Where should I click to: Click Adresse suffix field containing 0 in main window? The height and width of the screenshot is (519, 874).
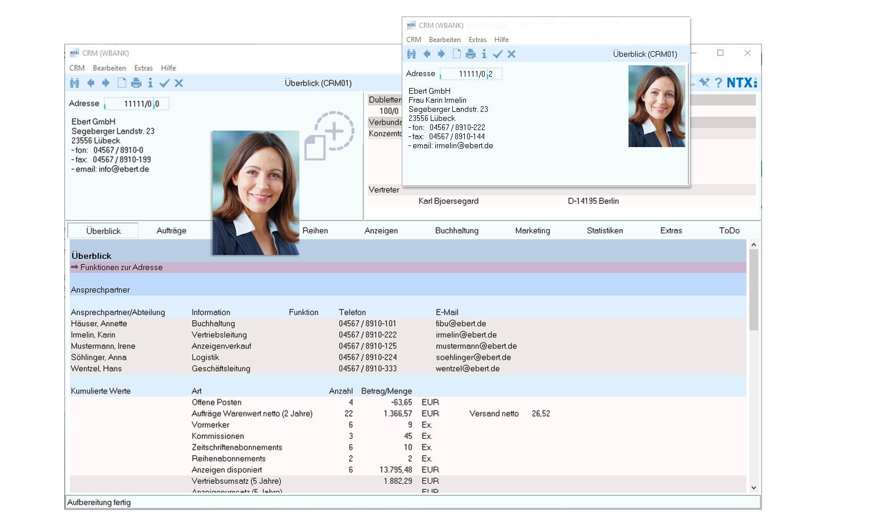coord(161,104)
